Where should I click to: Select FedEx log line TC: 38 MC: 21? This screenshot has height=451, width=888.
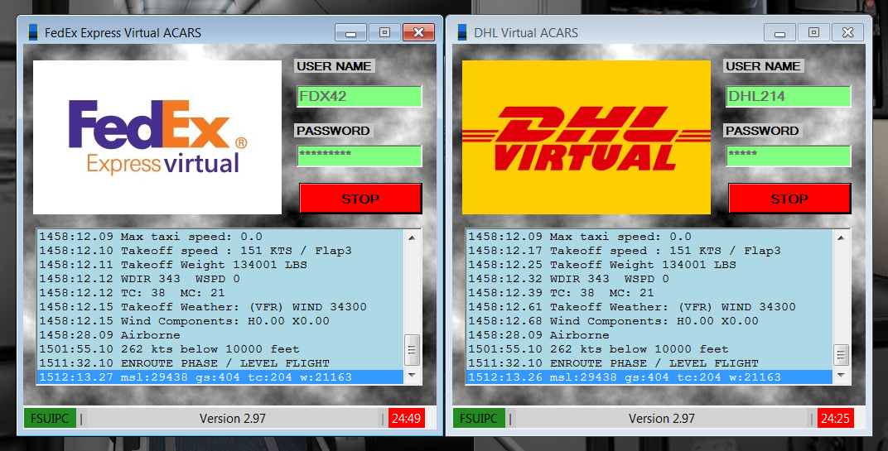(220, 293)
